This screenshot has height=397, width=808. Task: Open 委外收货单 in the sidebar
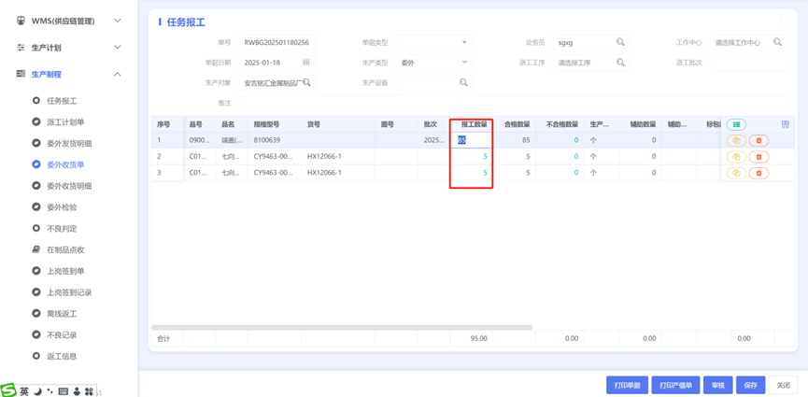(x=65, y=164)
